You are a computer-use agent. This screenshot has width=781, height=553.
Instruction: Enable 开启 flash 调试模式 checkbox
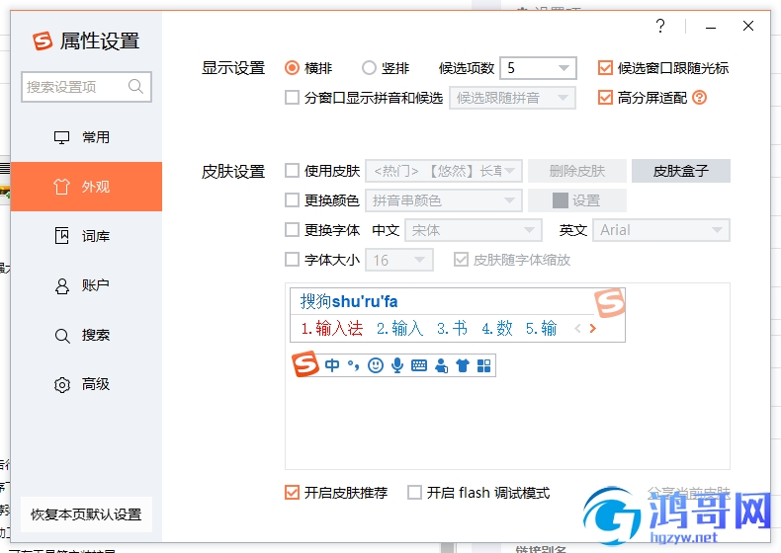[414, 493]
